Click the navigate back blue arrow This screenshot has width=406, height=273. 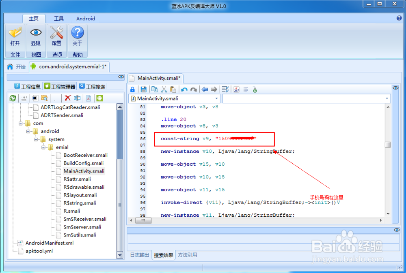[205, 90]
